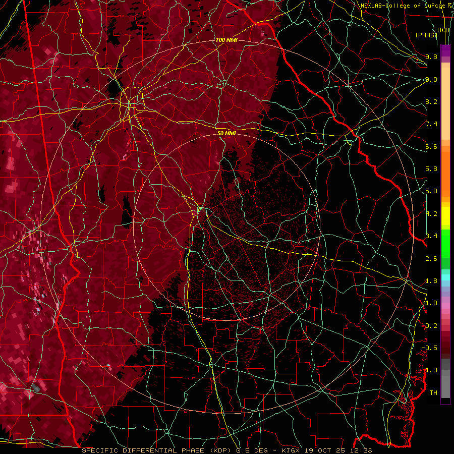Click the 50 NMI range ring label
The width and height of the screenshot is (454, 454).
tap(226, 133)
